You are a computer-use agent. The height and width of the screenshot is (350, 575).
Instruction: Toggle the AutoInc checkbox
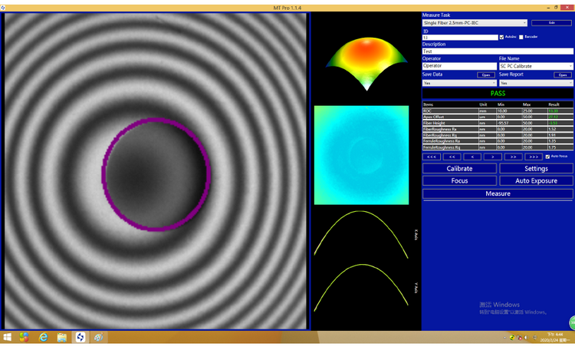click(502, 37)
